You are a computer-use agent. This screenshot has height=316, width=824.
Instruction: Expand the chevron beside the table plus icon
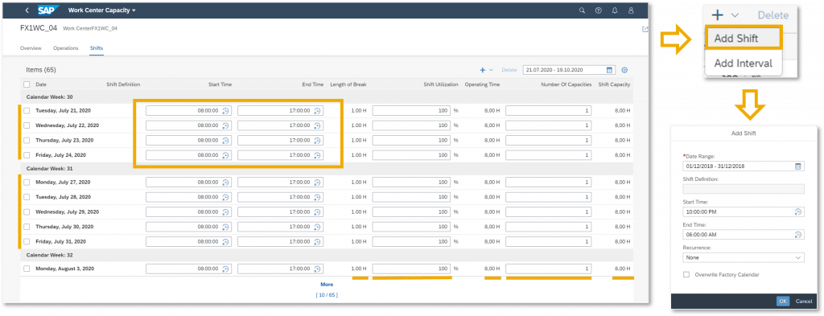tap(491, 70)
